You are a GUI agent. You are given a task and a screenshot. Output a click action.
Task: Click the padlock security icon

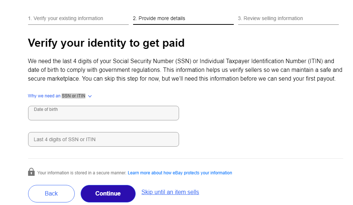pos(31,172)
